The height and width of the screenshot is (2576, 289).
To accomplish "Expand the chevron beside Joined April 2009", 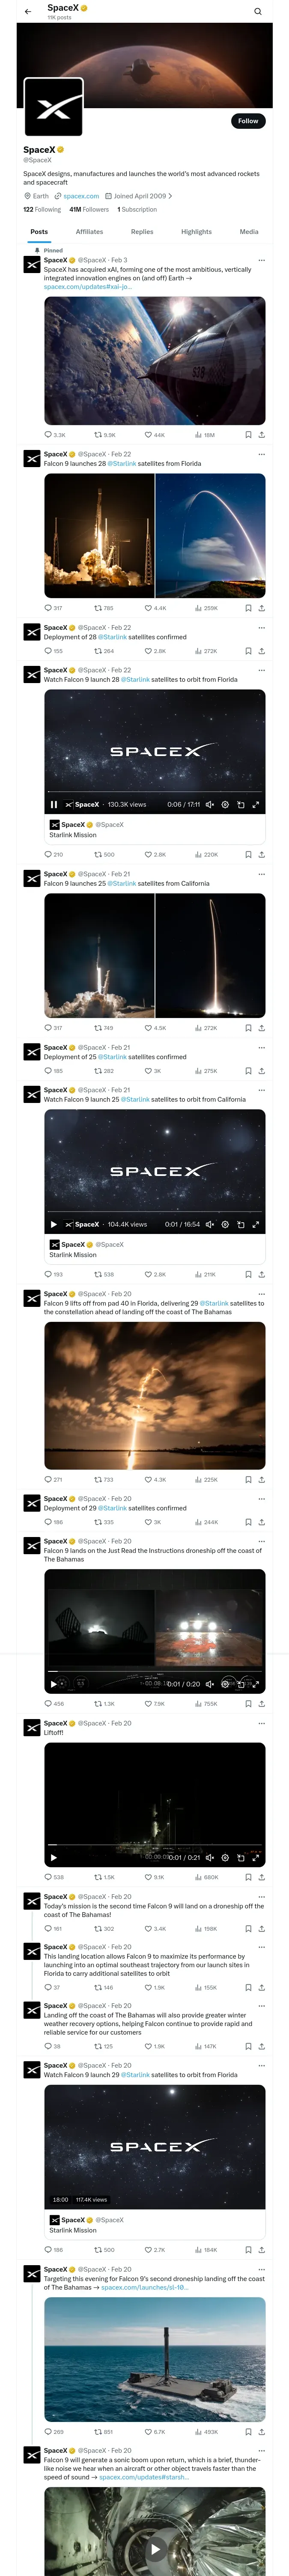I will pos(170,196).
